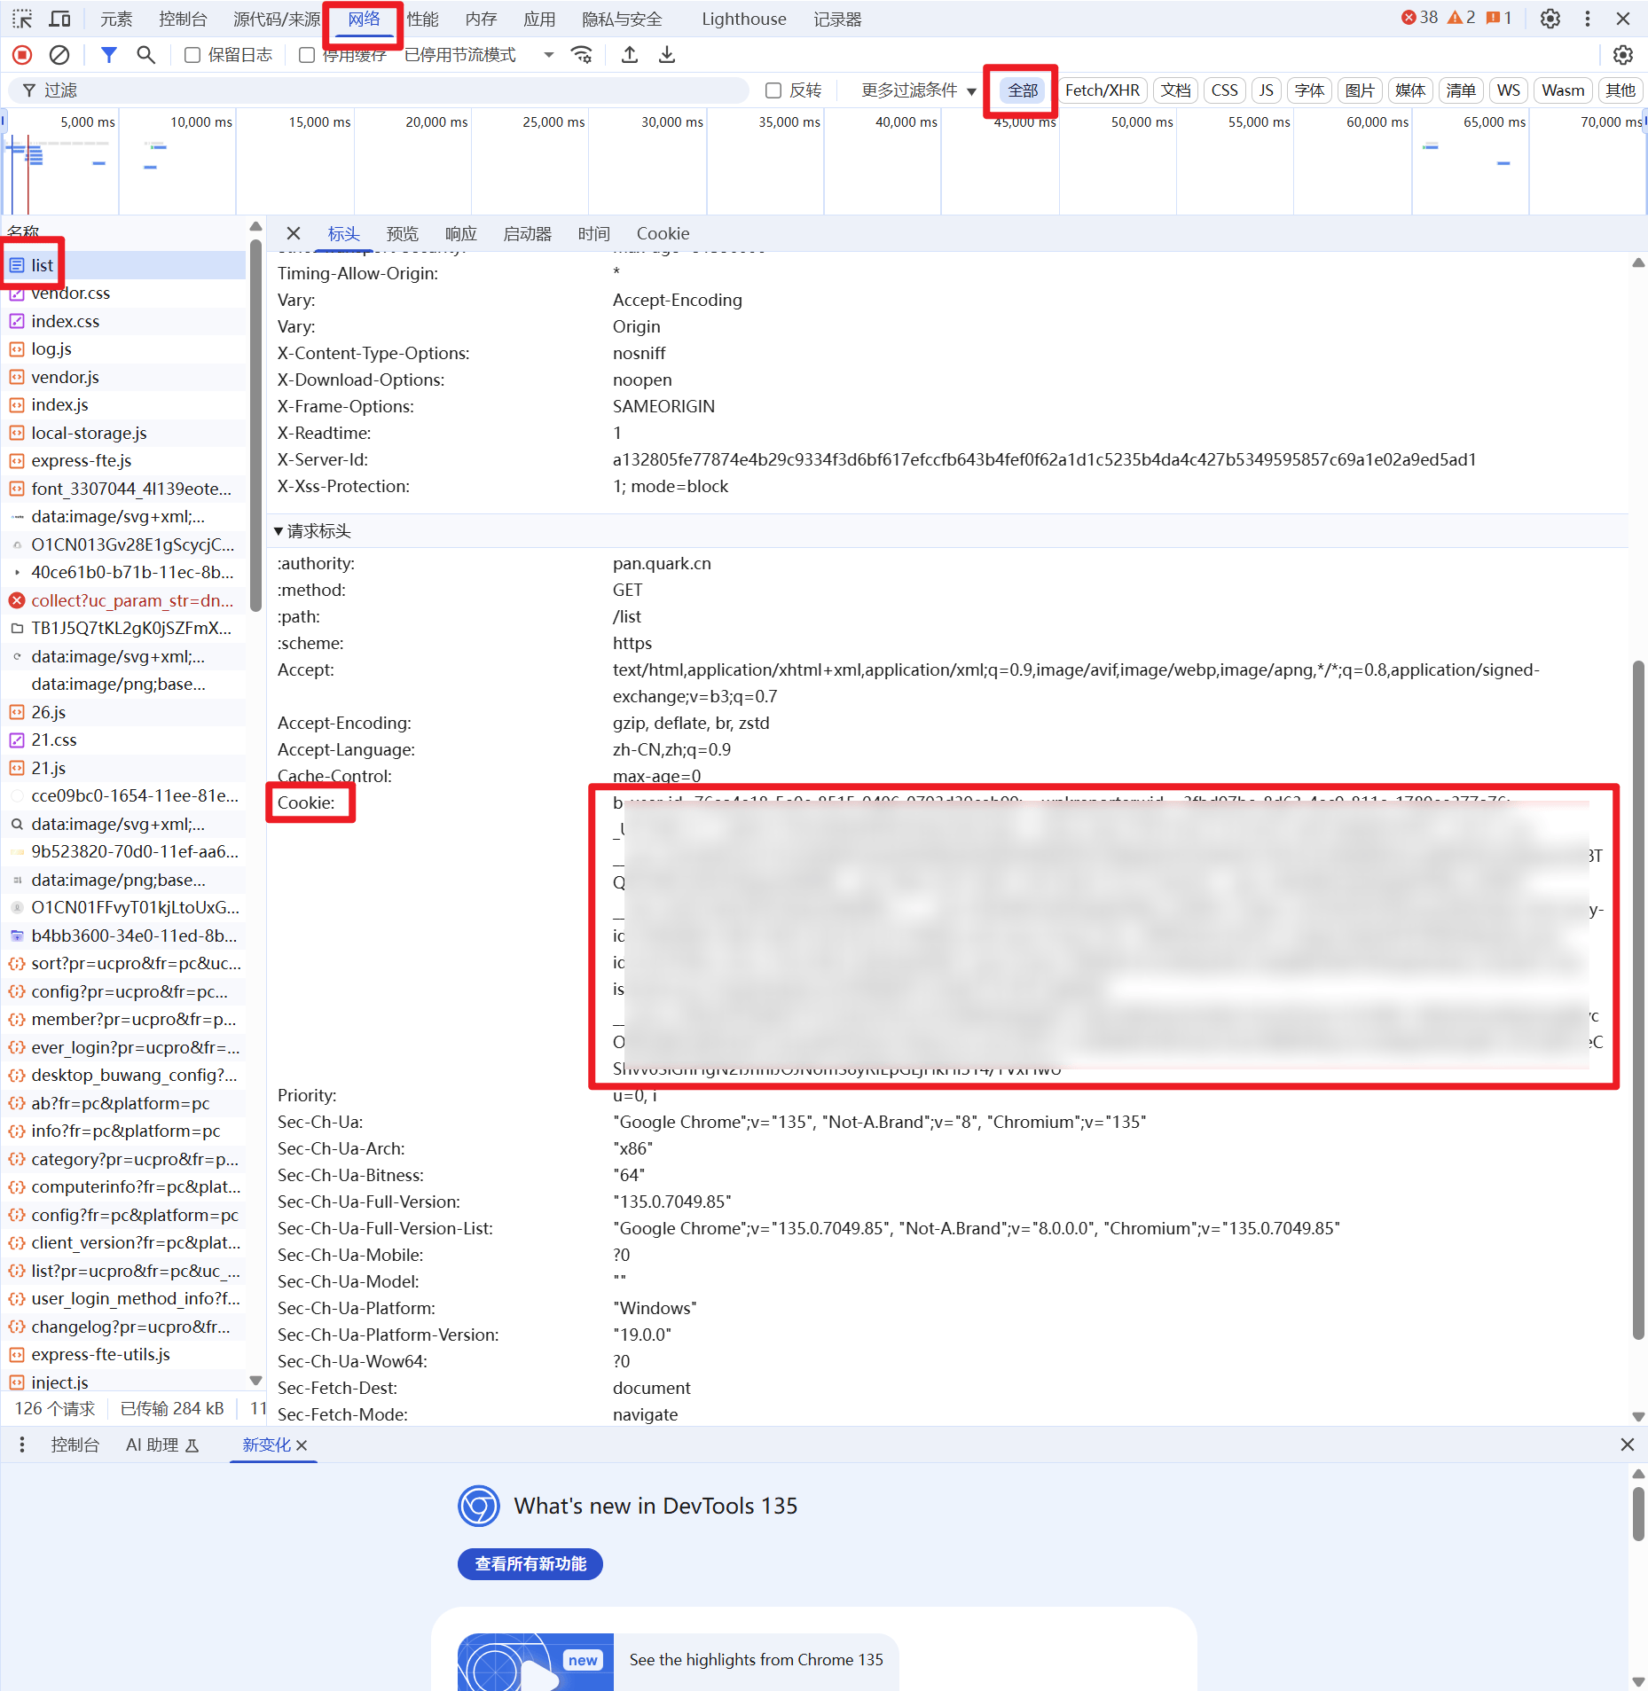Tick the 停用缓存 checkbox
The height and width of the screenshot is (1691, 1648).
[x=307, y=55]
